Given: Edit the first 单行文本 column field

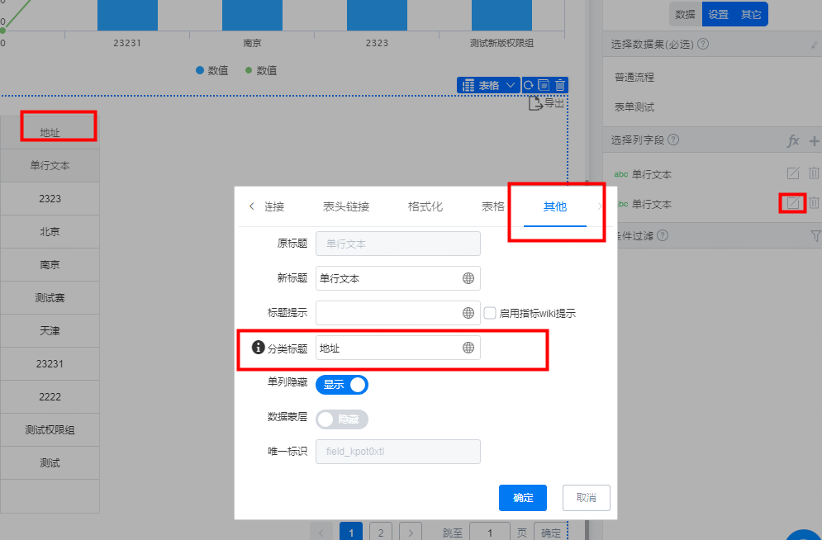Looking at the screenshot, I should coord(793,173).
